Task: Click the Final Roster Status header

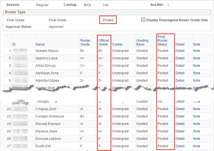Action: click(x=163, y=40)
